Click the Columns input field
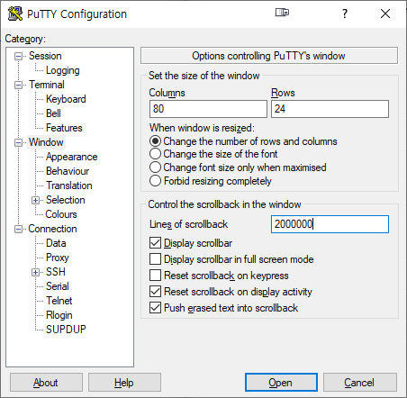 [x=208, y=109]
